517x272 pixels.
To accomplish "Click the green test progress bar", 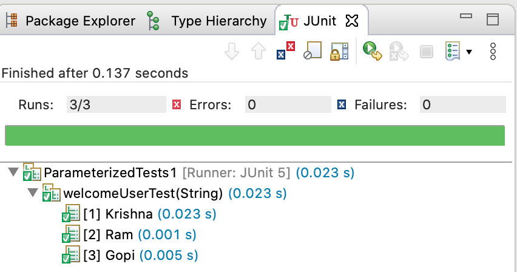I will tap(255, 135).
